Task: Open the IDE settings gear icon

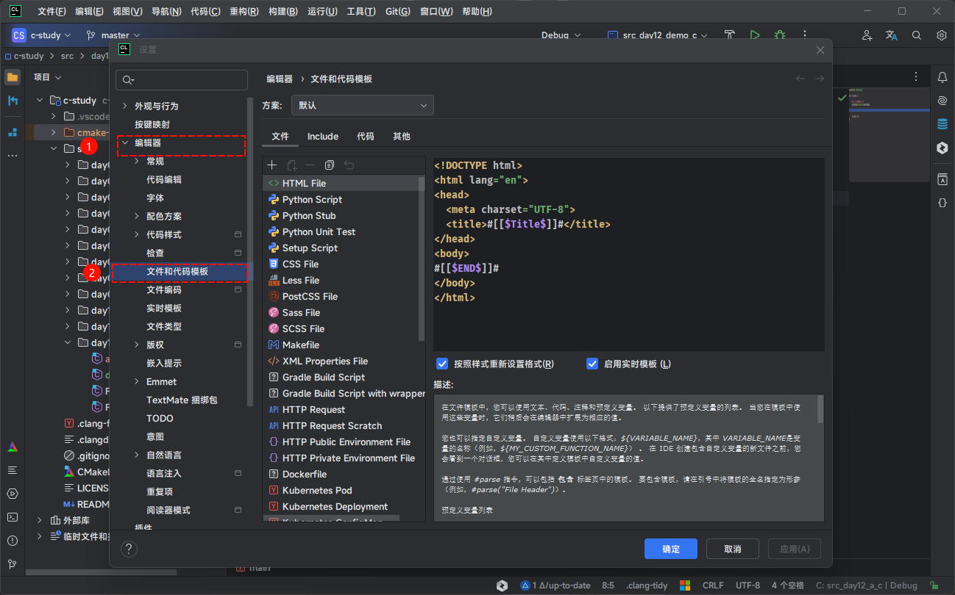Action: [x=941, y=35]
